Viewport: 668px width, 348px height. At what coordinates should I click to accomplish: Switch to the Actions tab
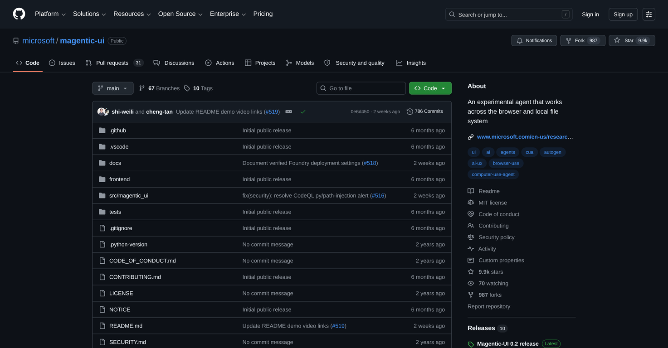219,63
